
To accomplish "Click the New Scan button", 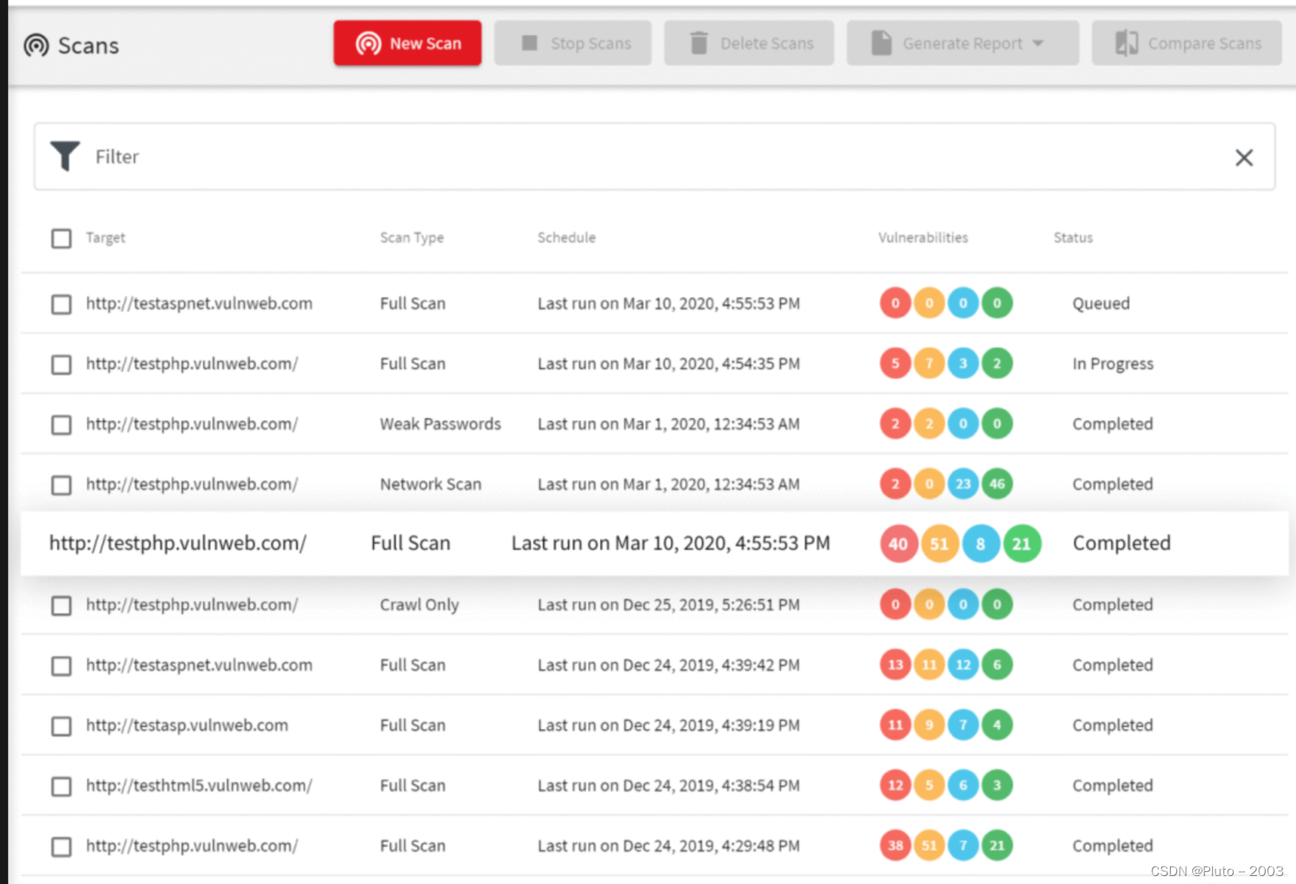I will click(408, 43).
